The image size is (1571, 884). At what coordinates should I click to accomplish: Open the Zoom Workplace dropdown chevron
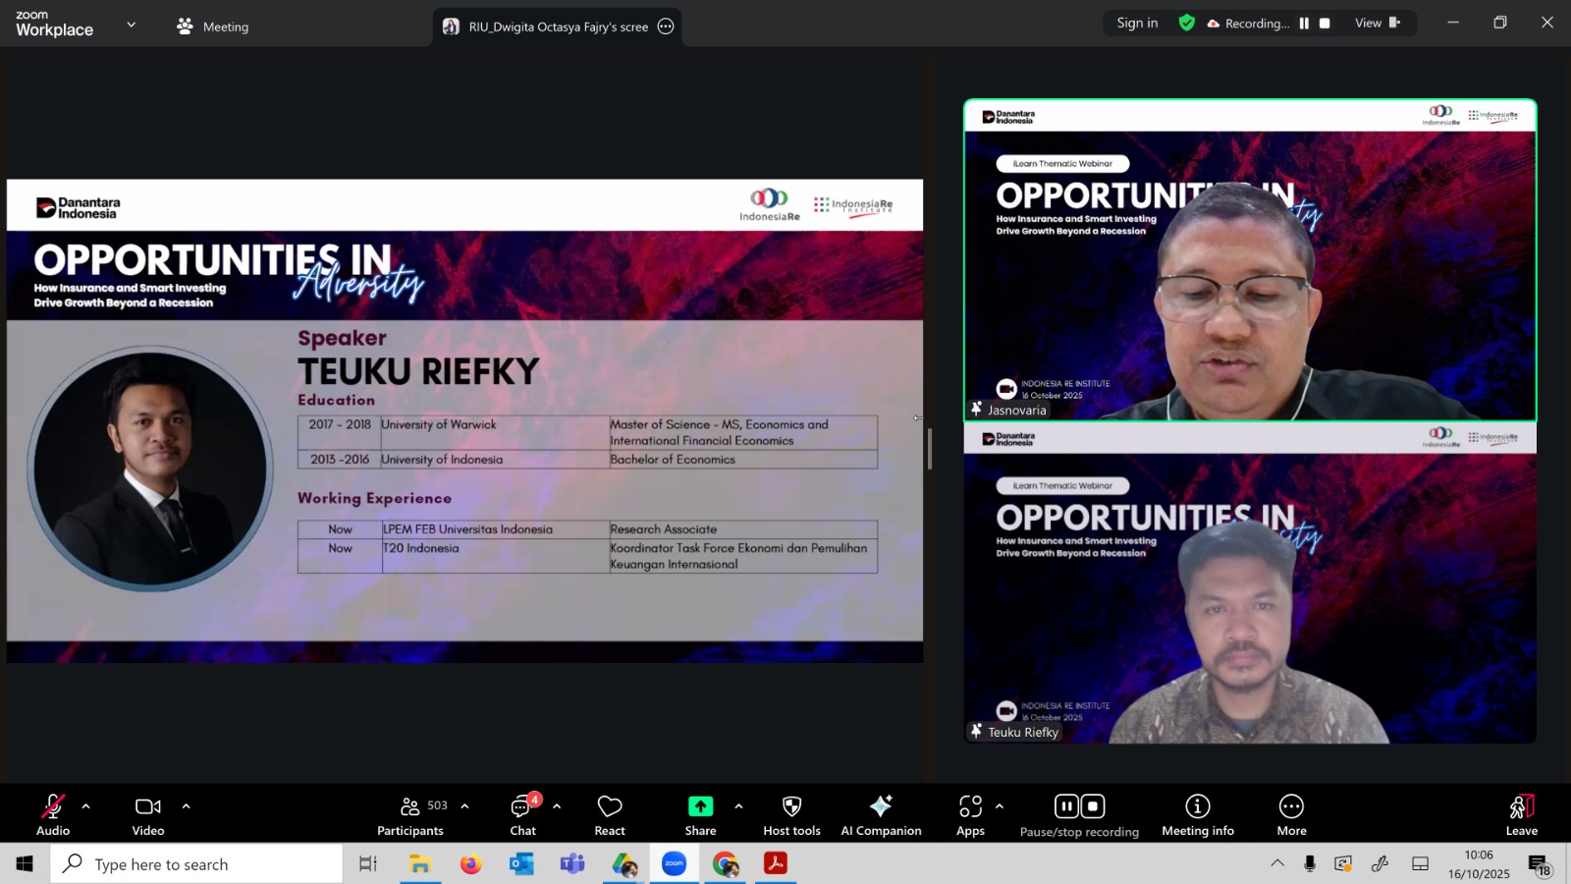coord(131,25)
